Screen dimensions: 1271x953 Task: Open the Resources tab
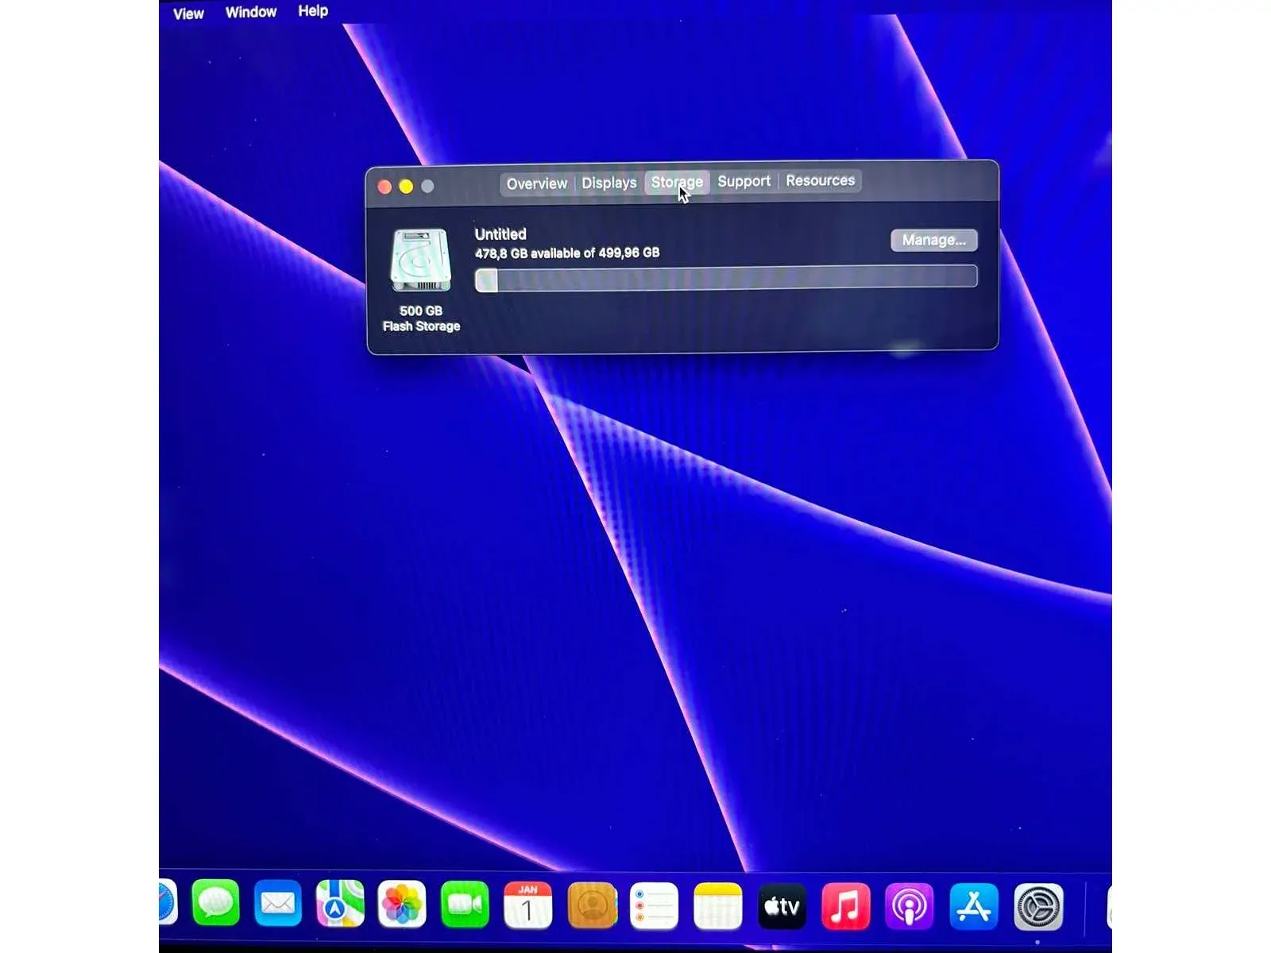pos(820,180)
